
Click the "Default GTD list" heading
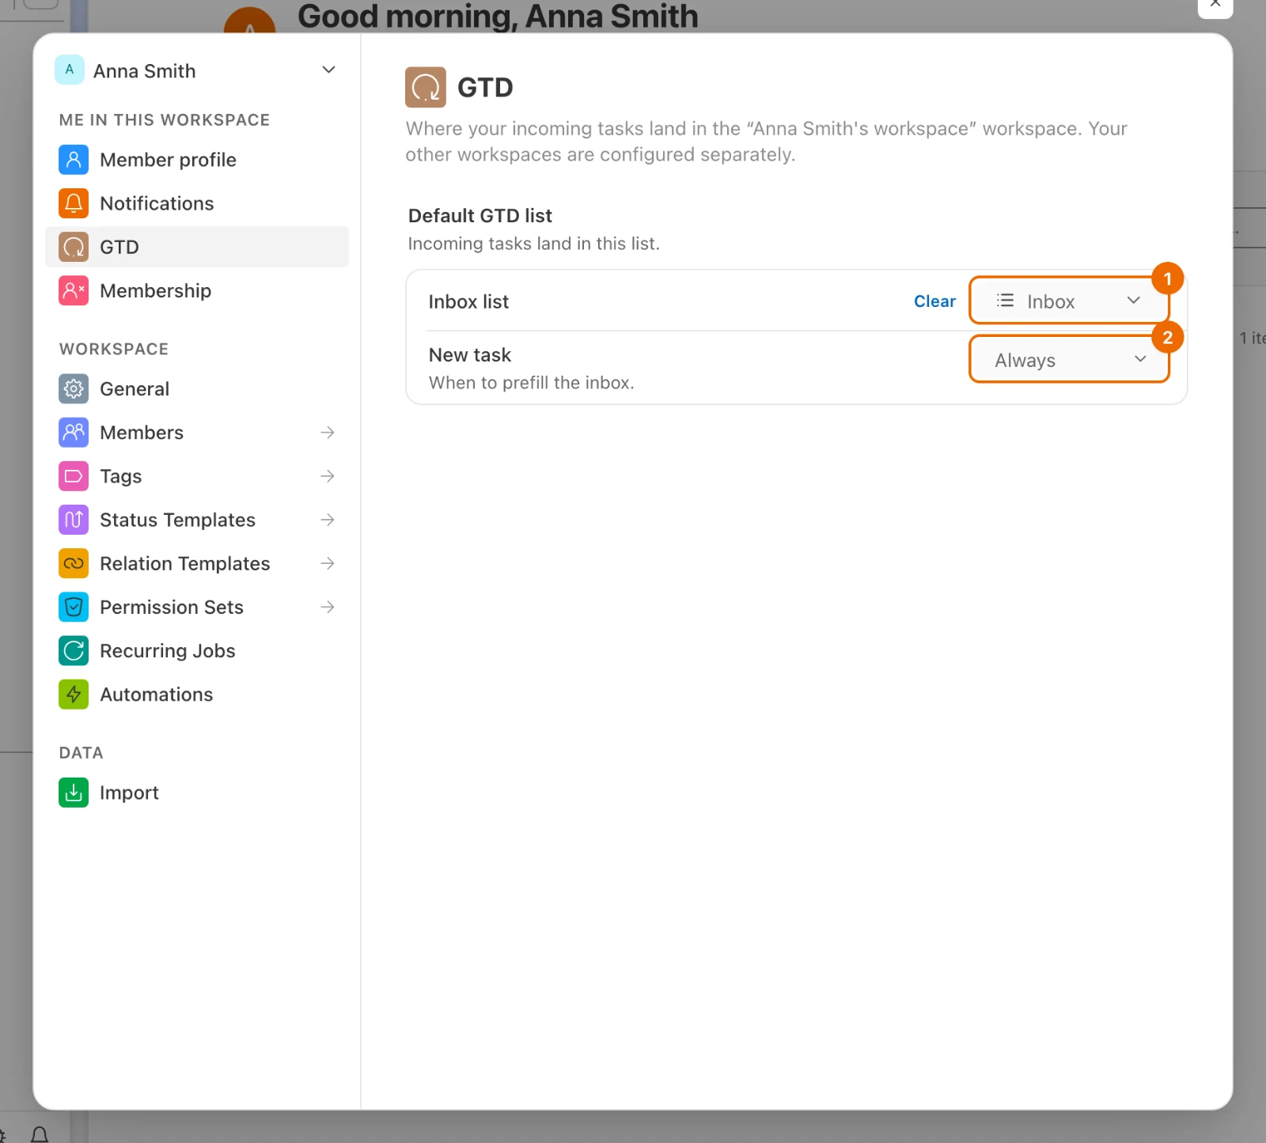[479, 216]
